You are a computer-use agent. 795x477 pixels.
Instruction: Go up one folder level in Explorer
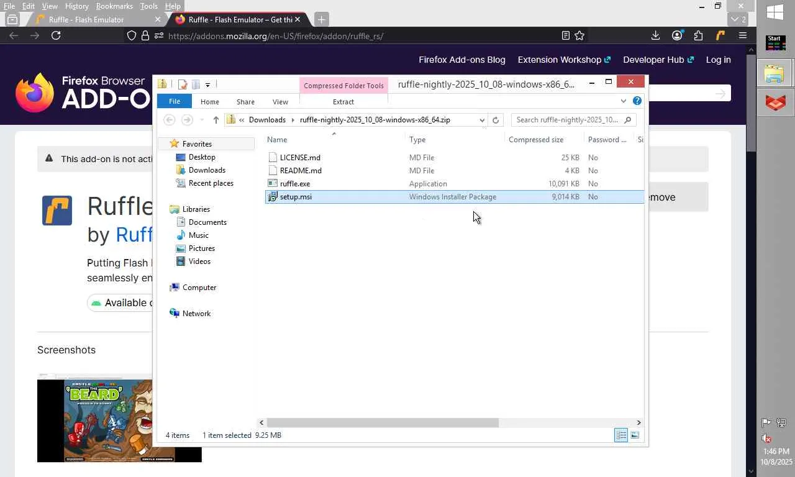(216, 120)
